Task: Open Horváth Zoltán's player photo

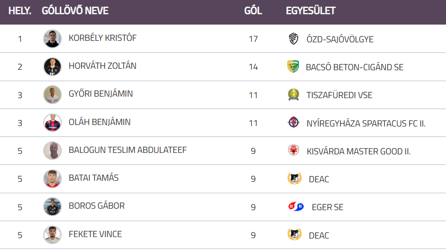Action: (52, 67)
